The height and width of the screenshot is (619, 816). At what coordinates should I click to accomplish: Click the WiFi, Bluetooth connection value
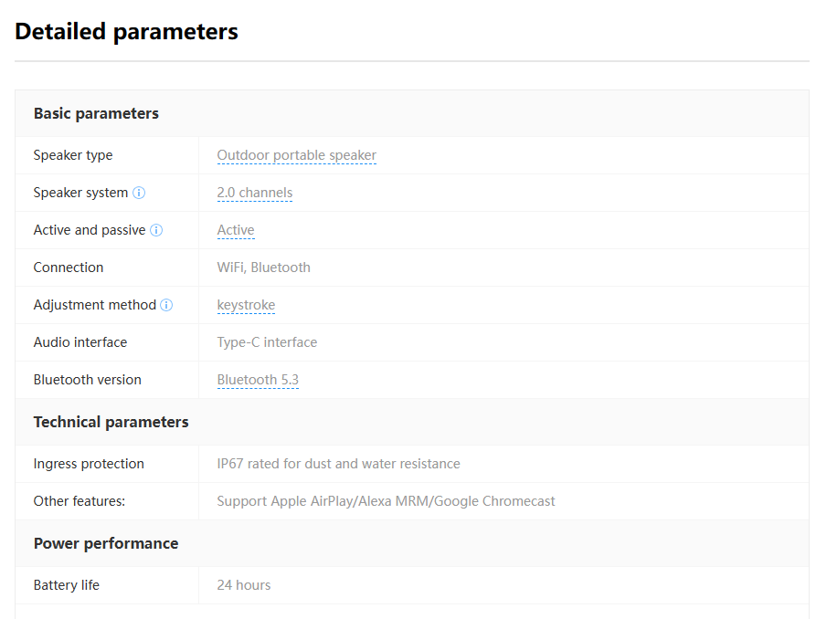point(263,268)
